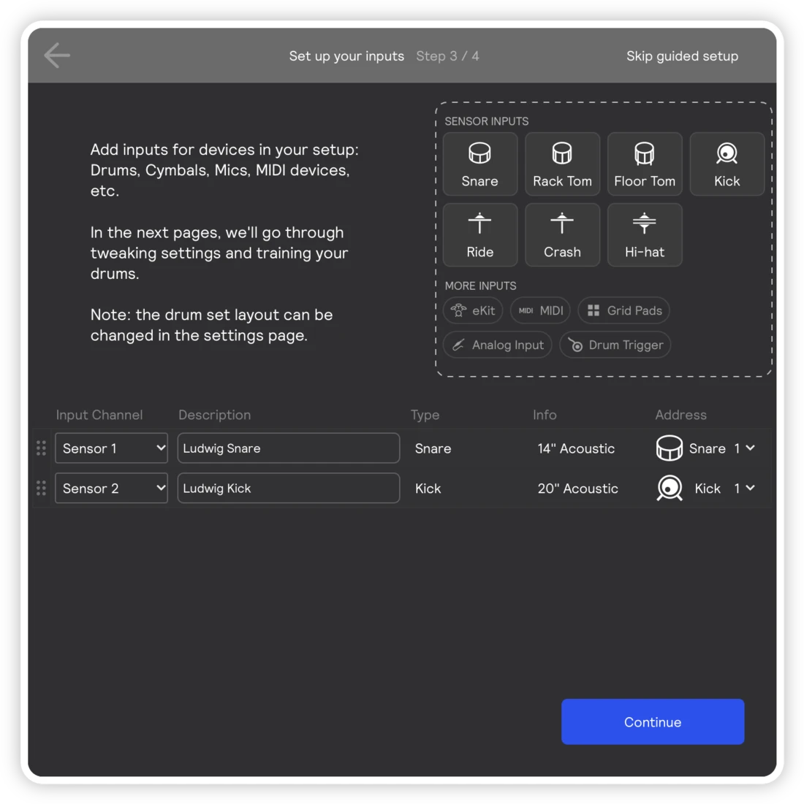Select the 14" Acoustic info text
804x804 pixels.
[x=576, y=448]
